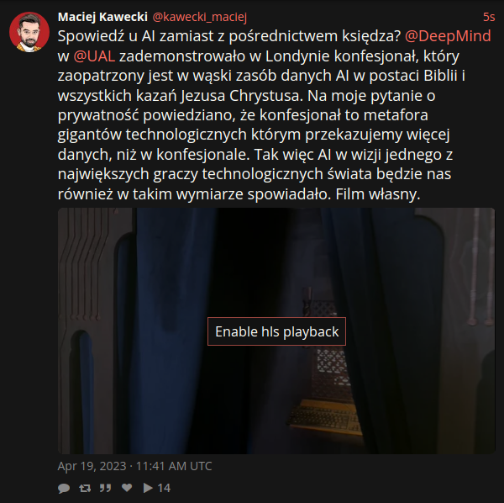Viewport: 504px width, 503px height.
Task: Click the blue curtain video thumbnail
Action: coord(276,331)
